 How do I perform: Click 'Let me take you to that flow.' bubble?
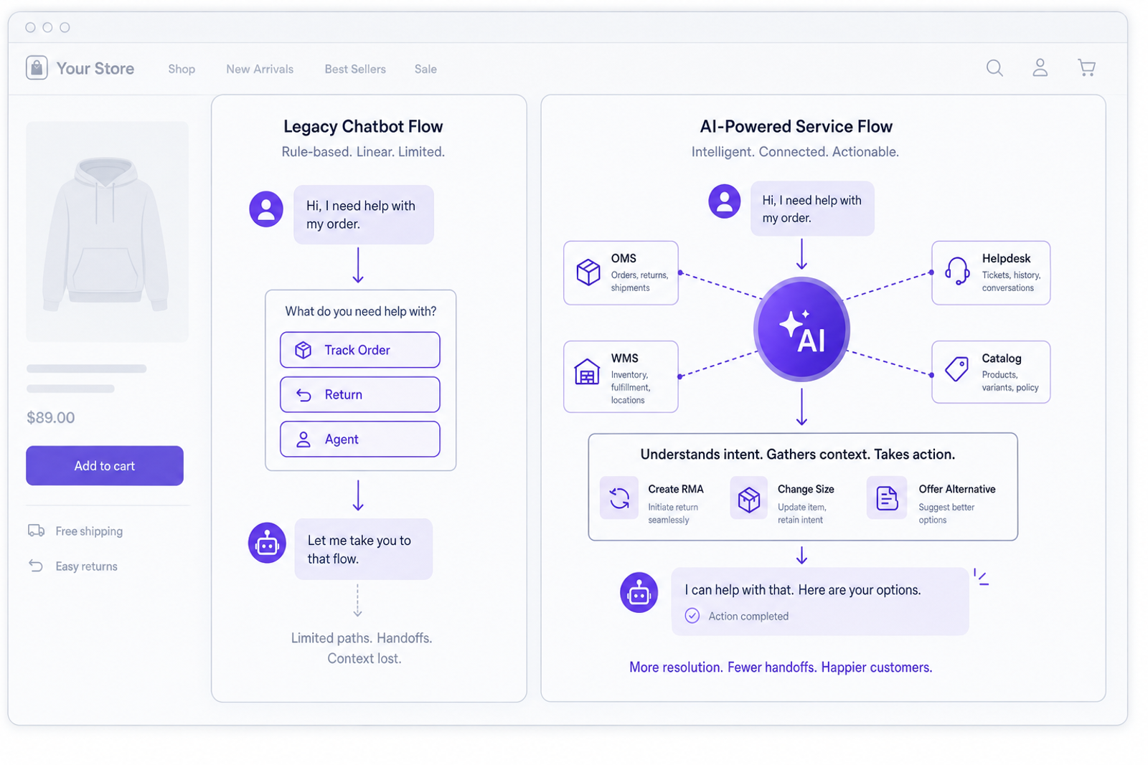coord(364,549)
